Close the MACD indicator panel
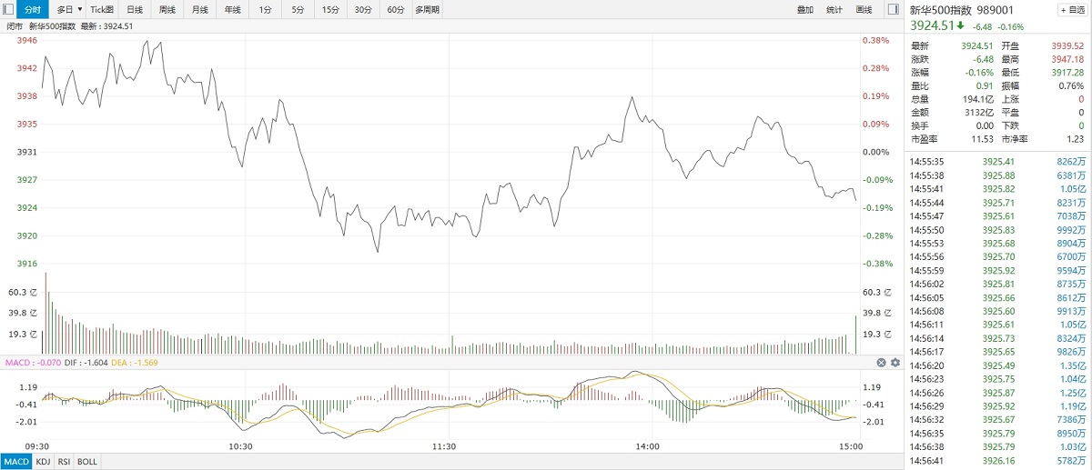Screen dimensions: 1092x470 point(881,363)
